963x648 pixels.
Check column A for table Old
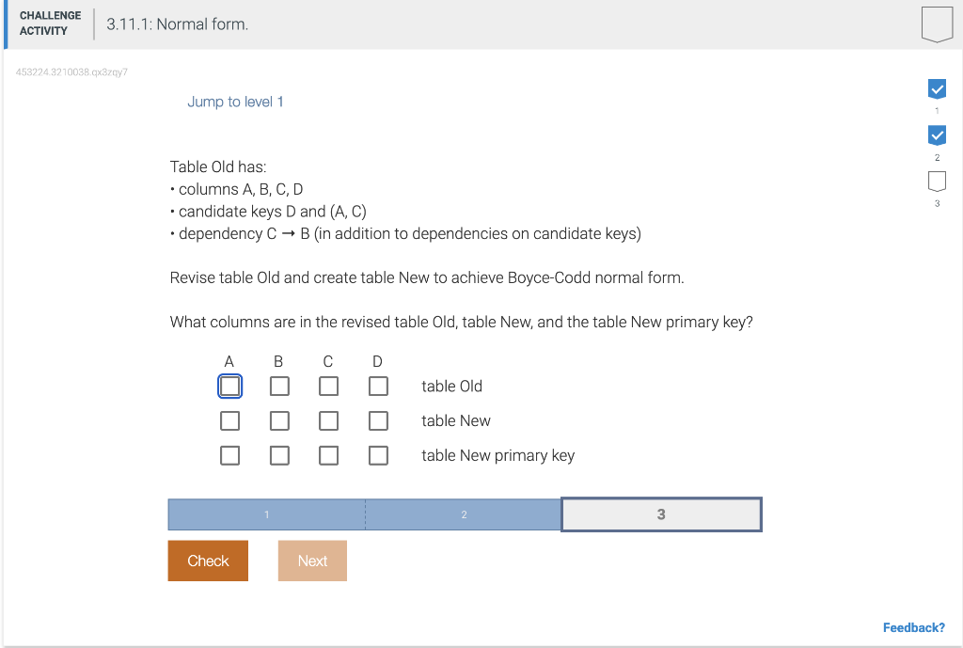click(x=229, y=386)
